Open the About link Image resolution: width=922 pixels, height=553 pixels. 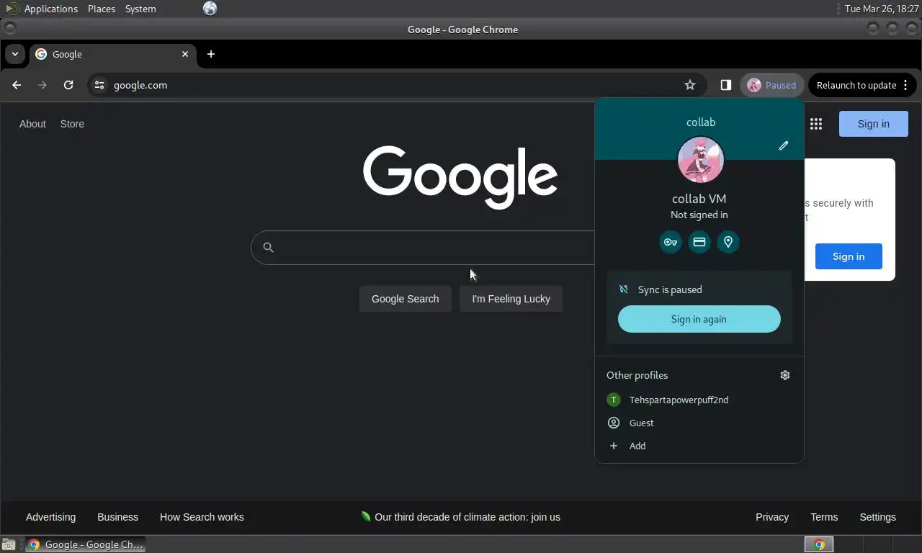click(x=32, y=124)
